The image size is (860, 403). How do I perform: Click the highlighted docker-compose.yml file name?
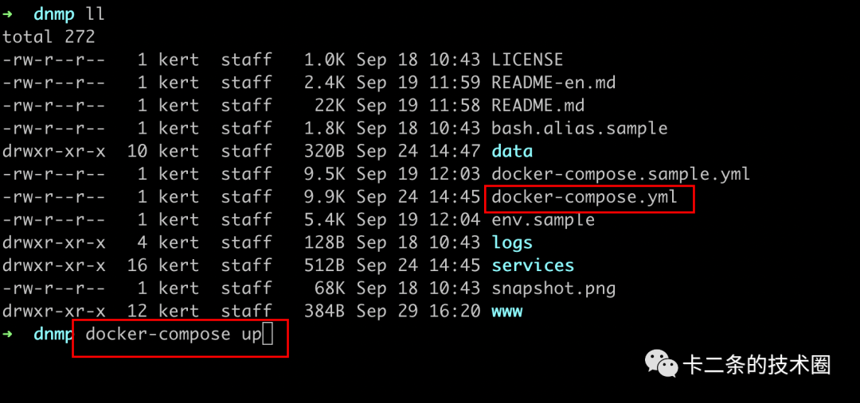point(584,197)
